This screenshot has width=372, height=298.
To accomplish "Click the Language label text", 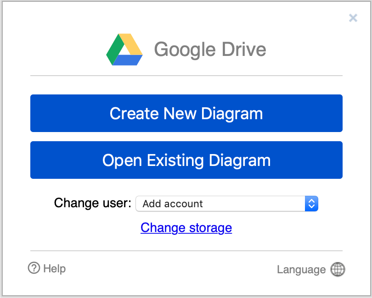I will click(x=301, y=270).
